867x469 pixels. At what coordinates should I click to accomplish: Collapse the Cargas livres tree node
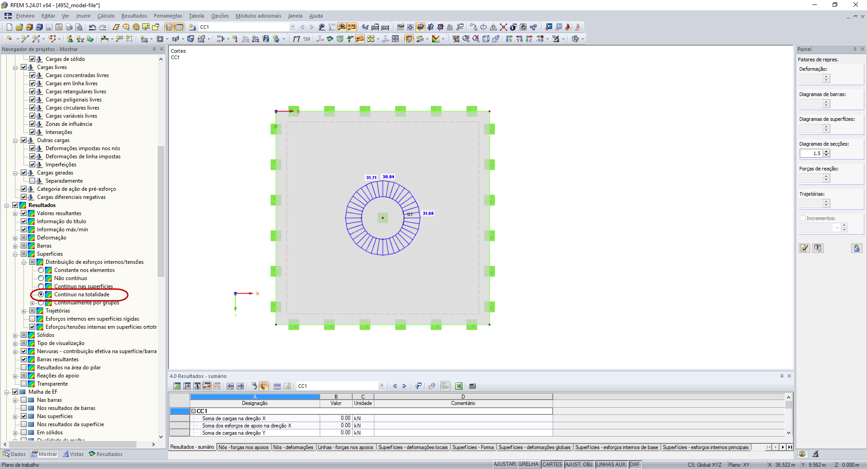click(15, 68)
